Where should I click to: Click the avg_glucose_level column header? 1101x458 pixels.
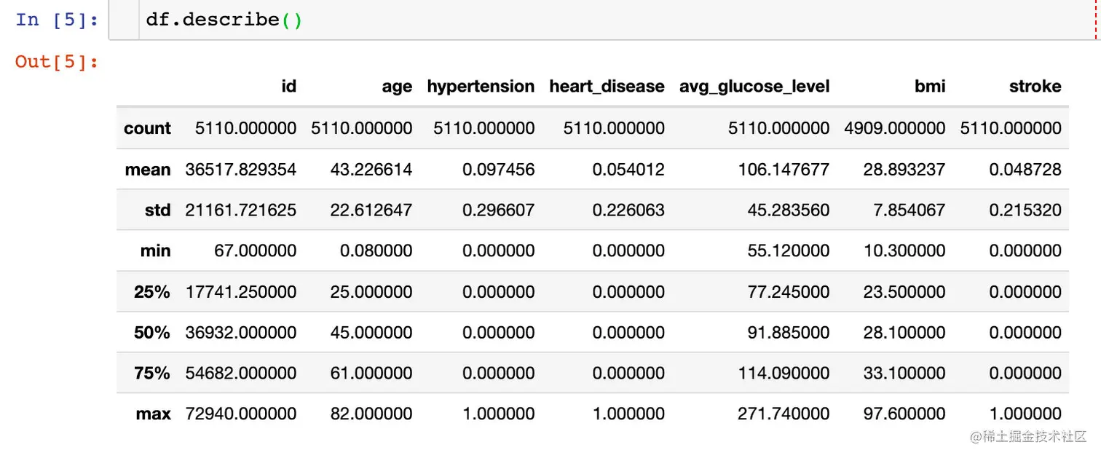tap(754, 87)
